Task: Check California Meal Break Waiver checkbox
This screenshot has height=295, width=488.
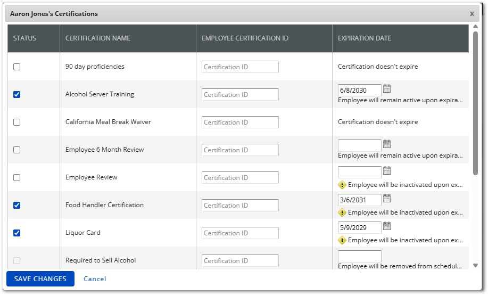Action: pos(17,122)
